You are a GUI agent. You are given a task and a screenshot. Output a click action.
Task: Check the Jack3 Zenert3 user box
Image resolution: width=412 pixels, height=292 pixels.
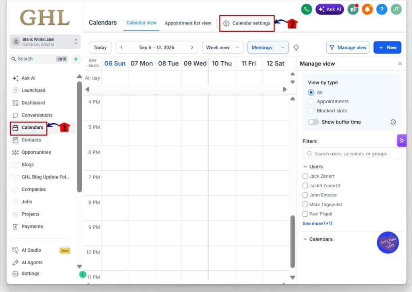pyautogui.click(x=305, y=186)
